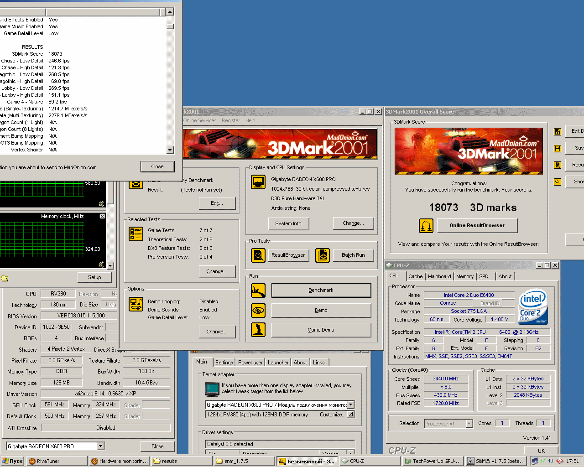
Task: Click the Core Speed 3440.0 MHz field in CPU-Z
Action: coord(446,379)
